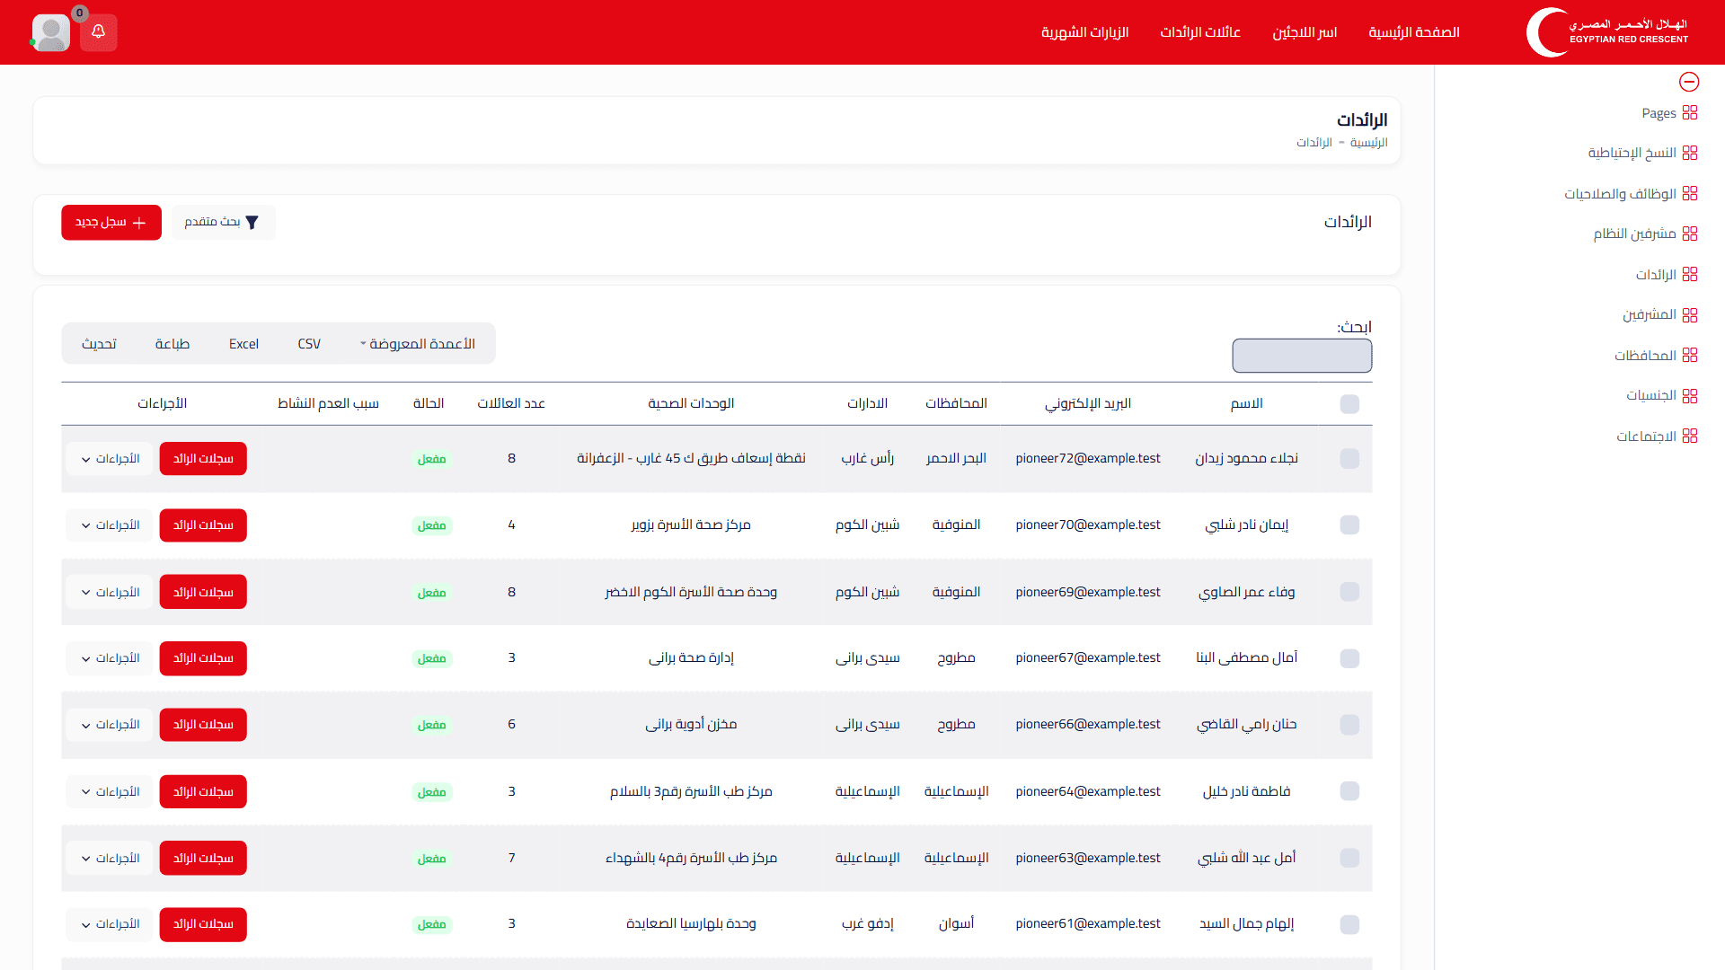The width and height of the screenshot is (1725, 970).
Task: Click the sidebar grid icon beside الرائدات
Action: coord(1690,274)
